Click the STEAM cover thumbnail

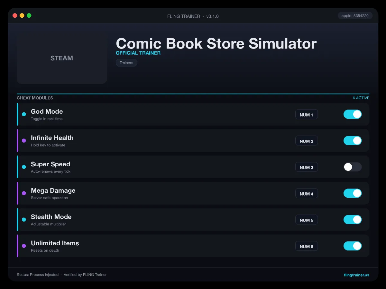[62, 58]
